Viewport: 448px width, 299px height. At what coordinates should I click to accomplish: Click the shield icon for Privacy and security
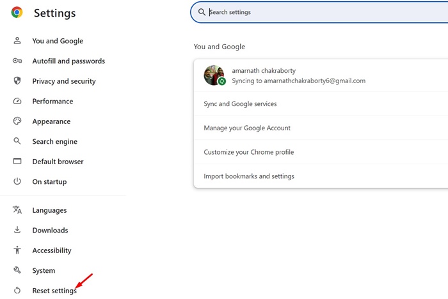(x=17, y=80)
